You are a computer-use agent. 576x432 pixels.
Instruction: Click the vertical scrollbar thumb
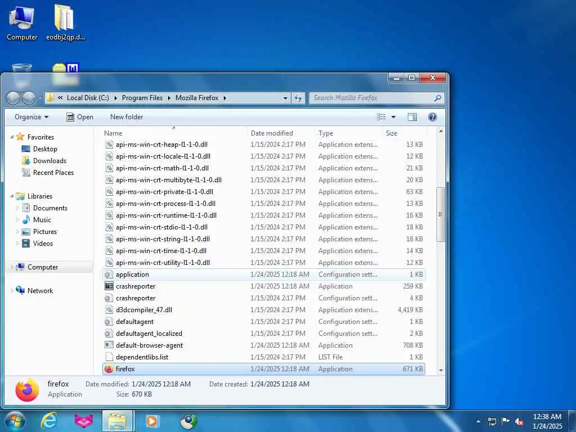441,214
